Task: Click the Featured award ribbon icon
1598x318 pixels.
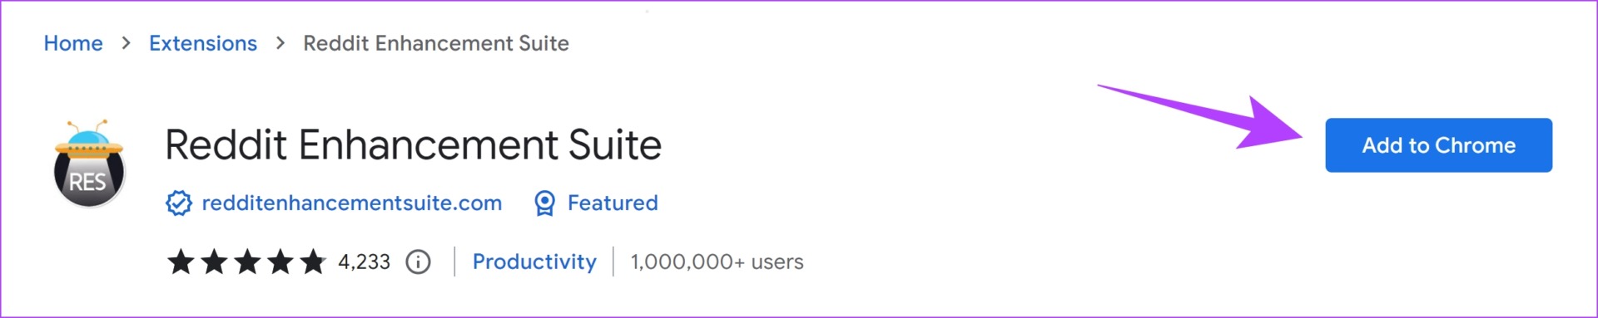Action: [544, 203]
